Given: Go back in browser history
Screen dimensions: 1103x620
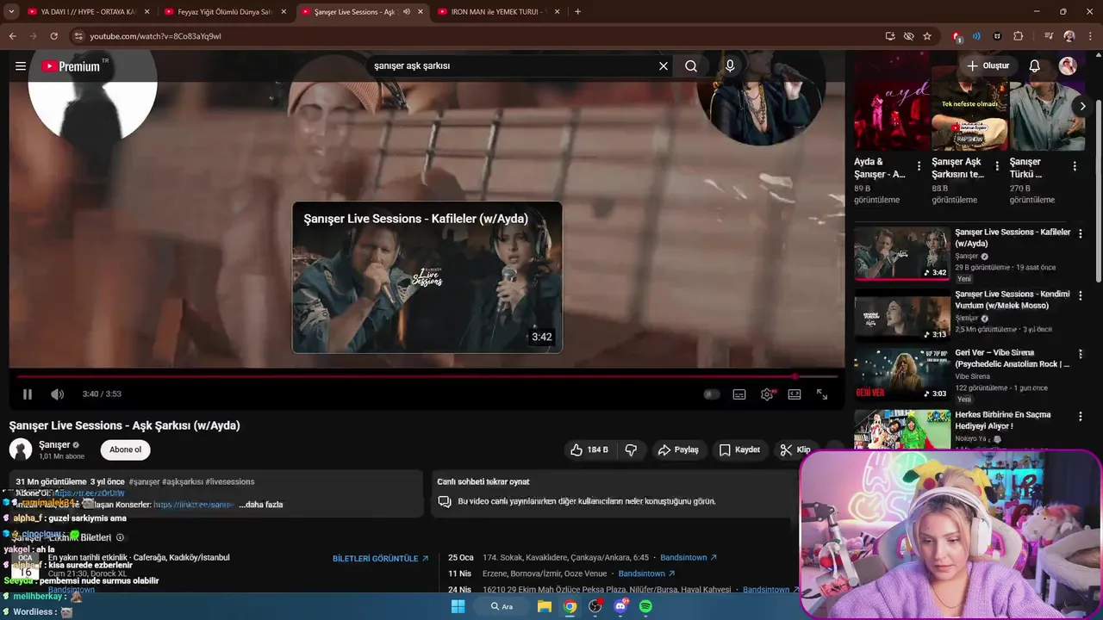Looking at the screenshot, I should (12, 36).
